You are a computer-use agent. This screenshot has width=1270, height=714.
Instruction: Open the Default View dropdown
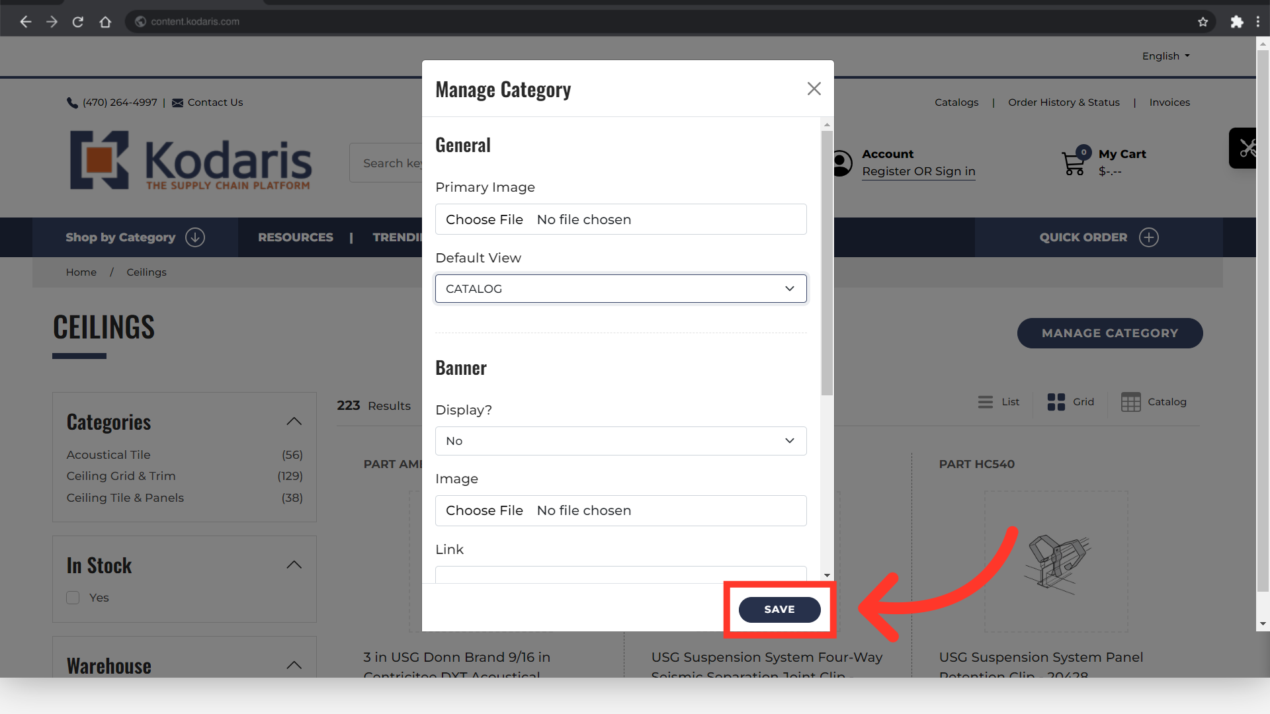pyautogui.click(x=620, y=289)
